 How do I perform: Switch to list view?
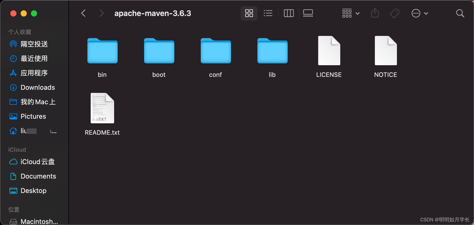click(x=268, y=13)
